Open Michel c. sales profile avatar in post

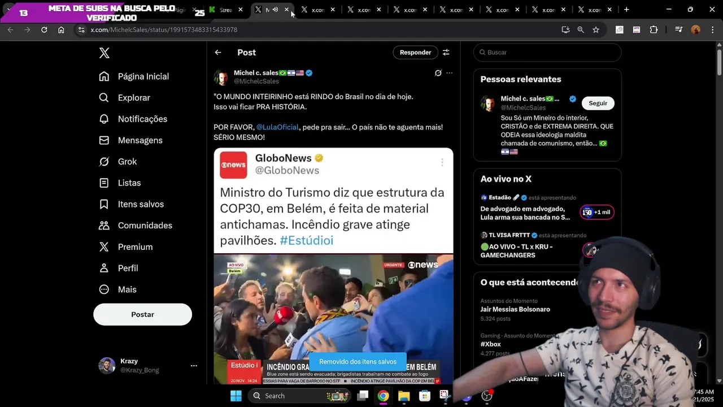pos(221,77)
